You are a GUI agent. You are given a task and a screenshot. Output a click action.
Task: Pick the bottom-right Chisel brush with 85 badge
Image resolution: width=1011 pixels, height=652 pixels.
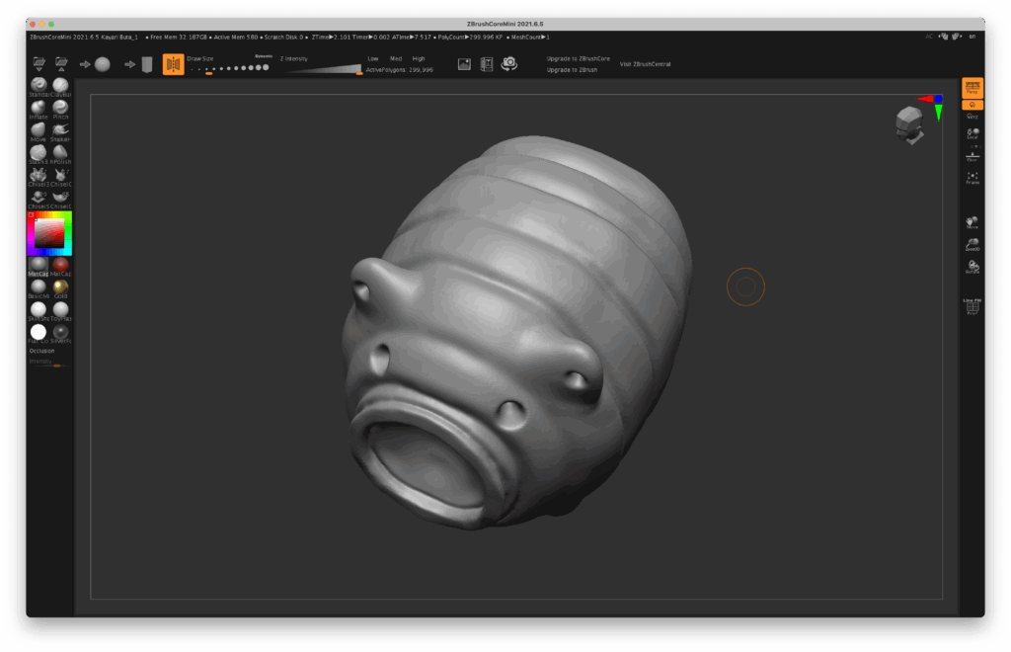(60, 200)
